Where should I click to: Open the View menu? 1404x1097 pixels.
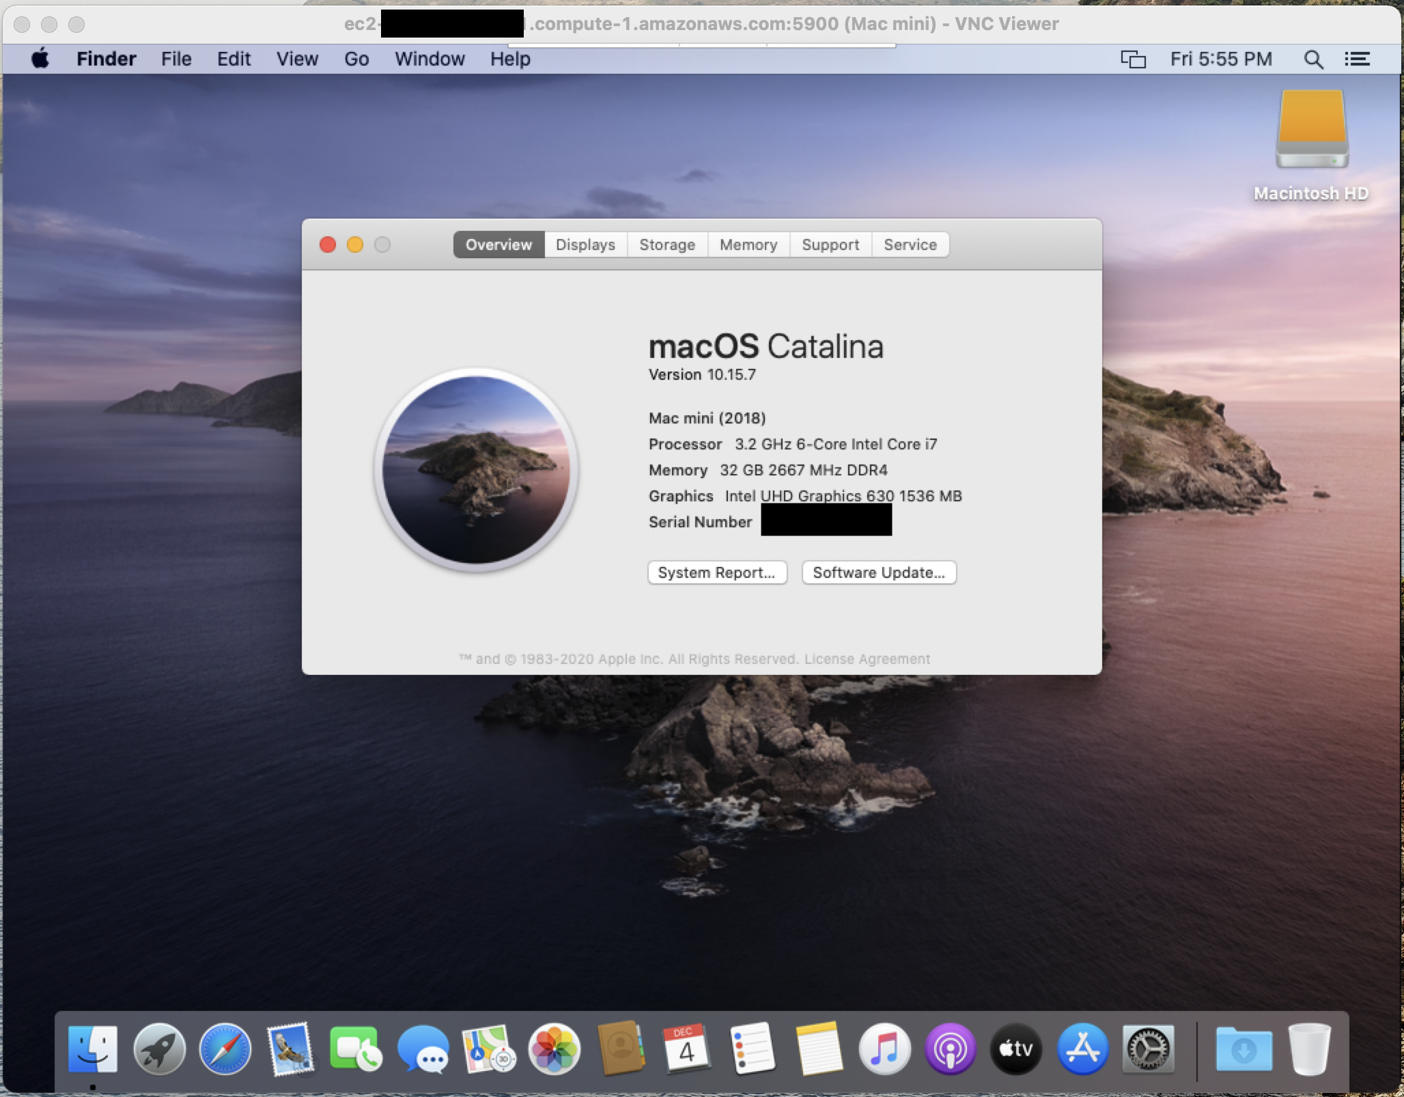click(297, 59)
